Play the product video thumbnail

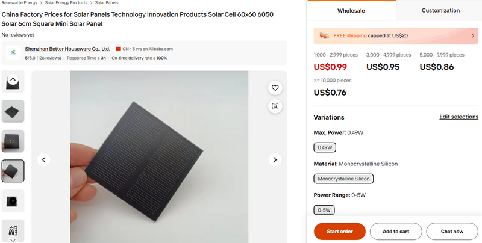13,201
